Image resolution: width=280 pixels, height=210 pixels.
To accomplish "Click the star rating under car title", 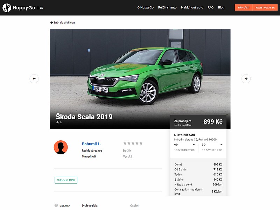I will coord(58,122).
